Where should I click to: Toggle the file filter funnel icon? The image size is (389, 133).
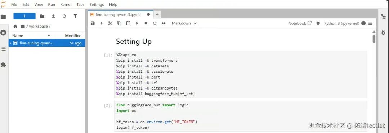pos(75,16)
